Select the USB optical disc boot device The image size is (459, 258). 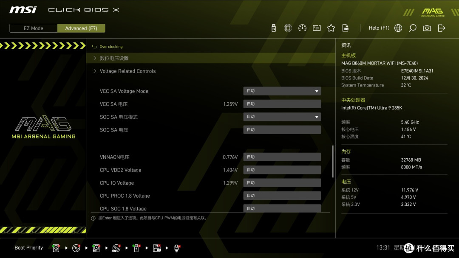116,248
